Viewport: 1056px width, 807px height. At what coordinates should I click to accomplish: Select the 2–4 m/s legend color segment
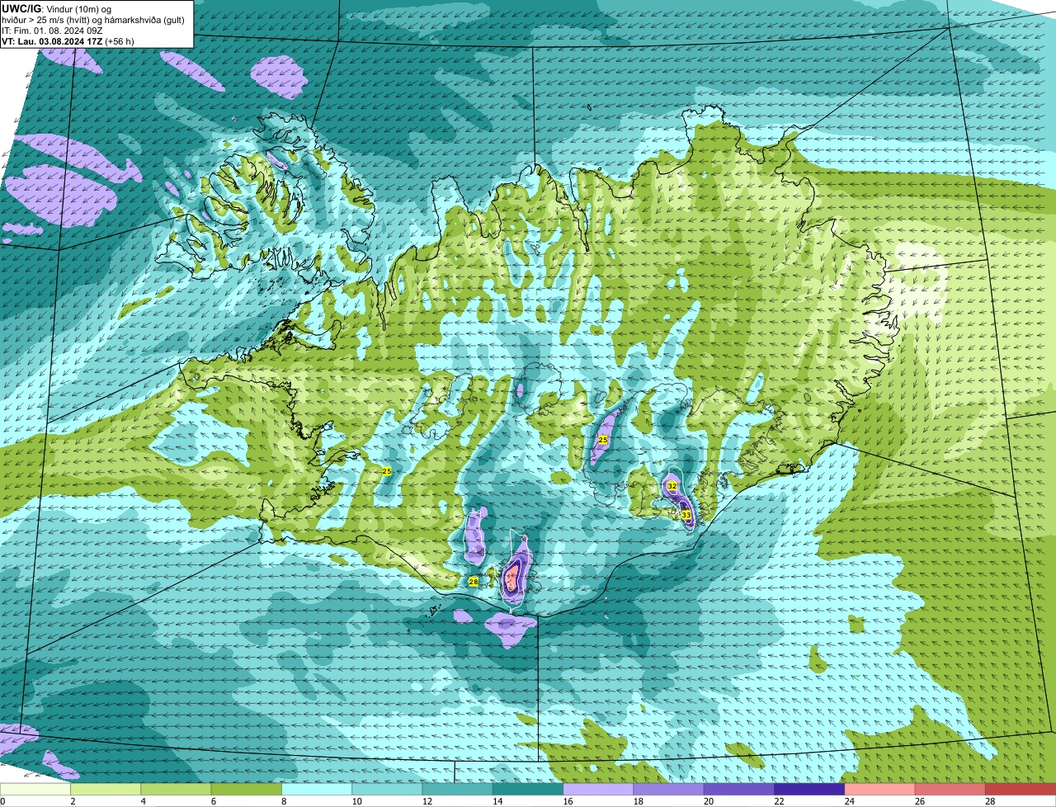point(106,789)
